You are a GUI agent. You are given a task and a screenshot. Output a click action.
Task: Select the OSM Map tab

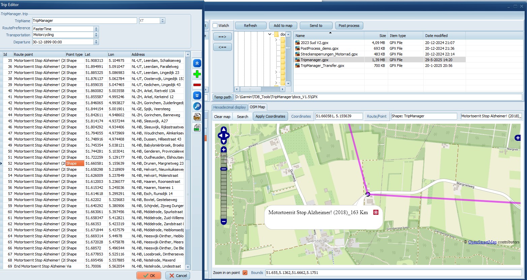[257, 107]
